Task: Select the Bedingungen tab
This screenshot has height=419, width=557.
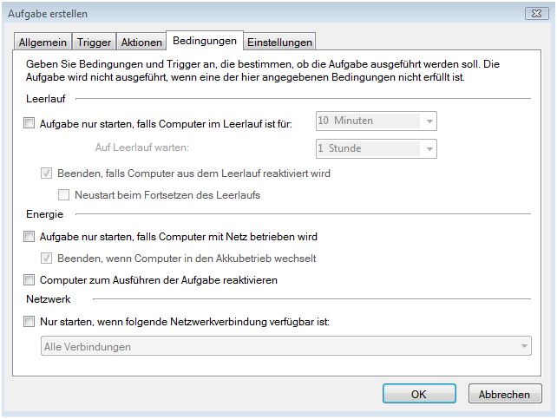Action: tap(205, 41)
